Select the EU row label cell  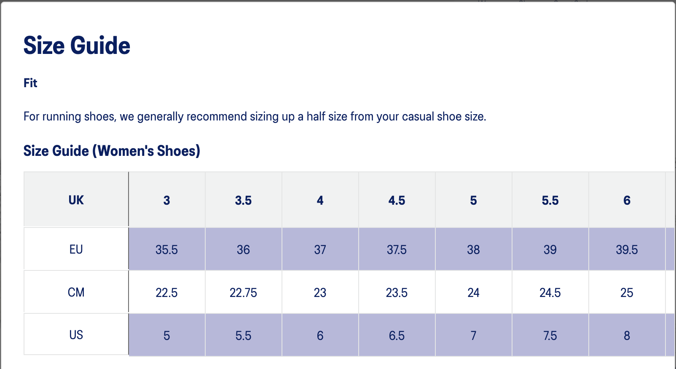(76, 249)
